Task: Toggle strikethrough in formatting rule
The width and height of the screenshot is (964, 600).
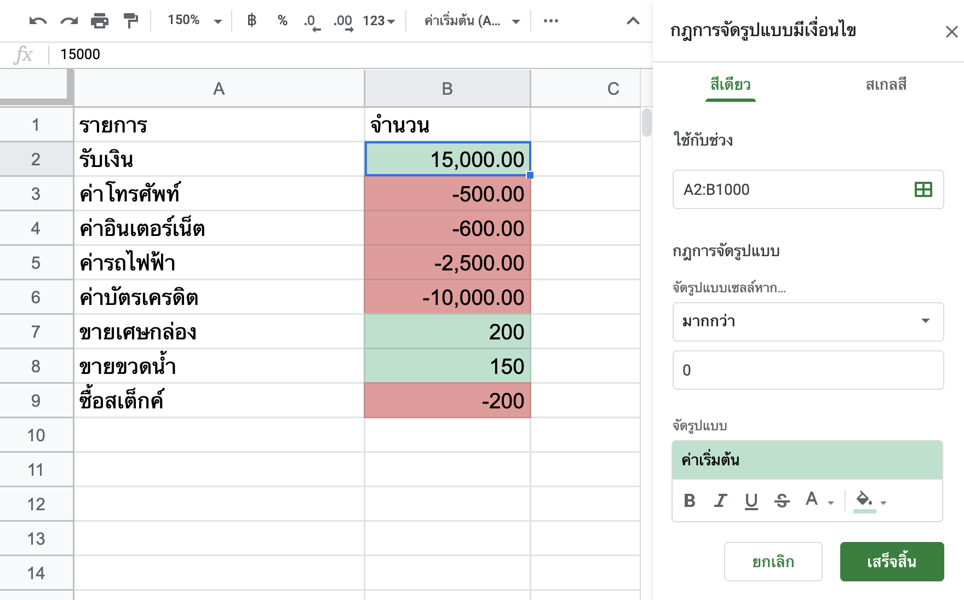Action: point(782,500)
